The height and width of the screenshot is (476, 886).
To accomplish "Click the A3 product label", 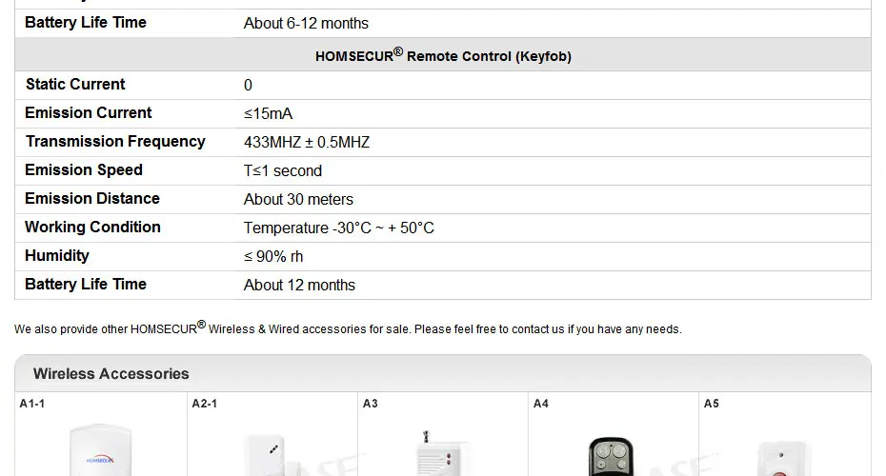I will point(370,404).
